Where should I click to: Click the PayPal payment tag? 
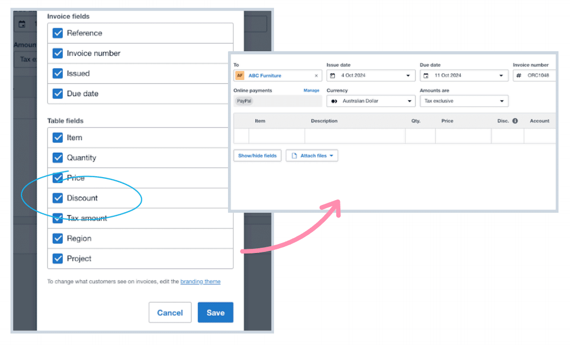[x=244, y=101]
